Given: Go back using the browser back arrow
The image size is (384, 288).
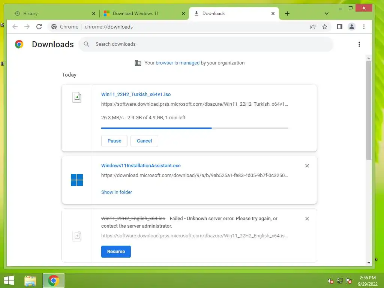Looking at the screenshot, I should [15, 27].
